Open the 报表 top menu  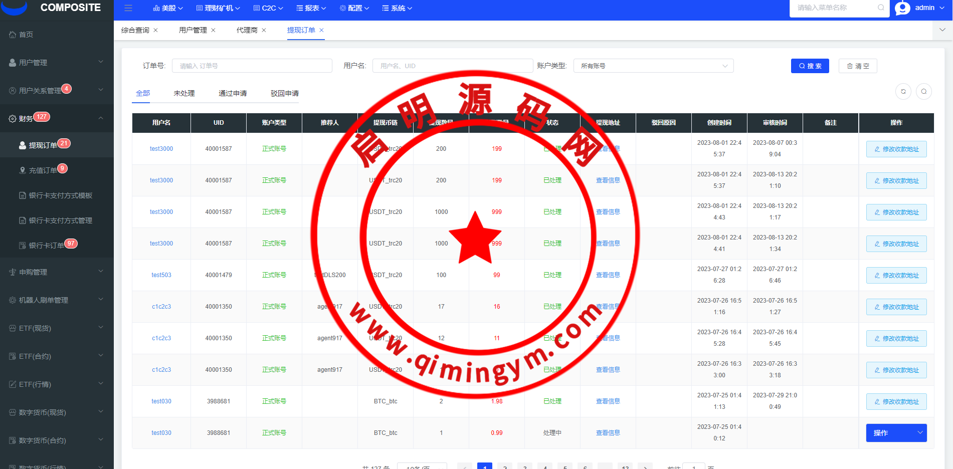click(311, 8)
